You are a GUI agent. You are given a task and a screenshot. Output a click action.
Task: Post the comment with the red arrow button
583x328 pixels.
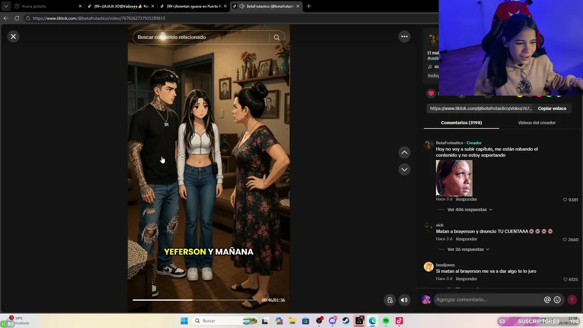coord(572,300)
